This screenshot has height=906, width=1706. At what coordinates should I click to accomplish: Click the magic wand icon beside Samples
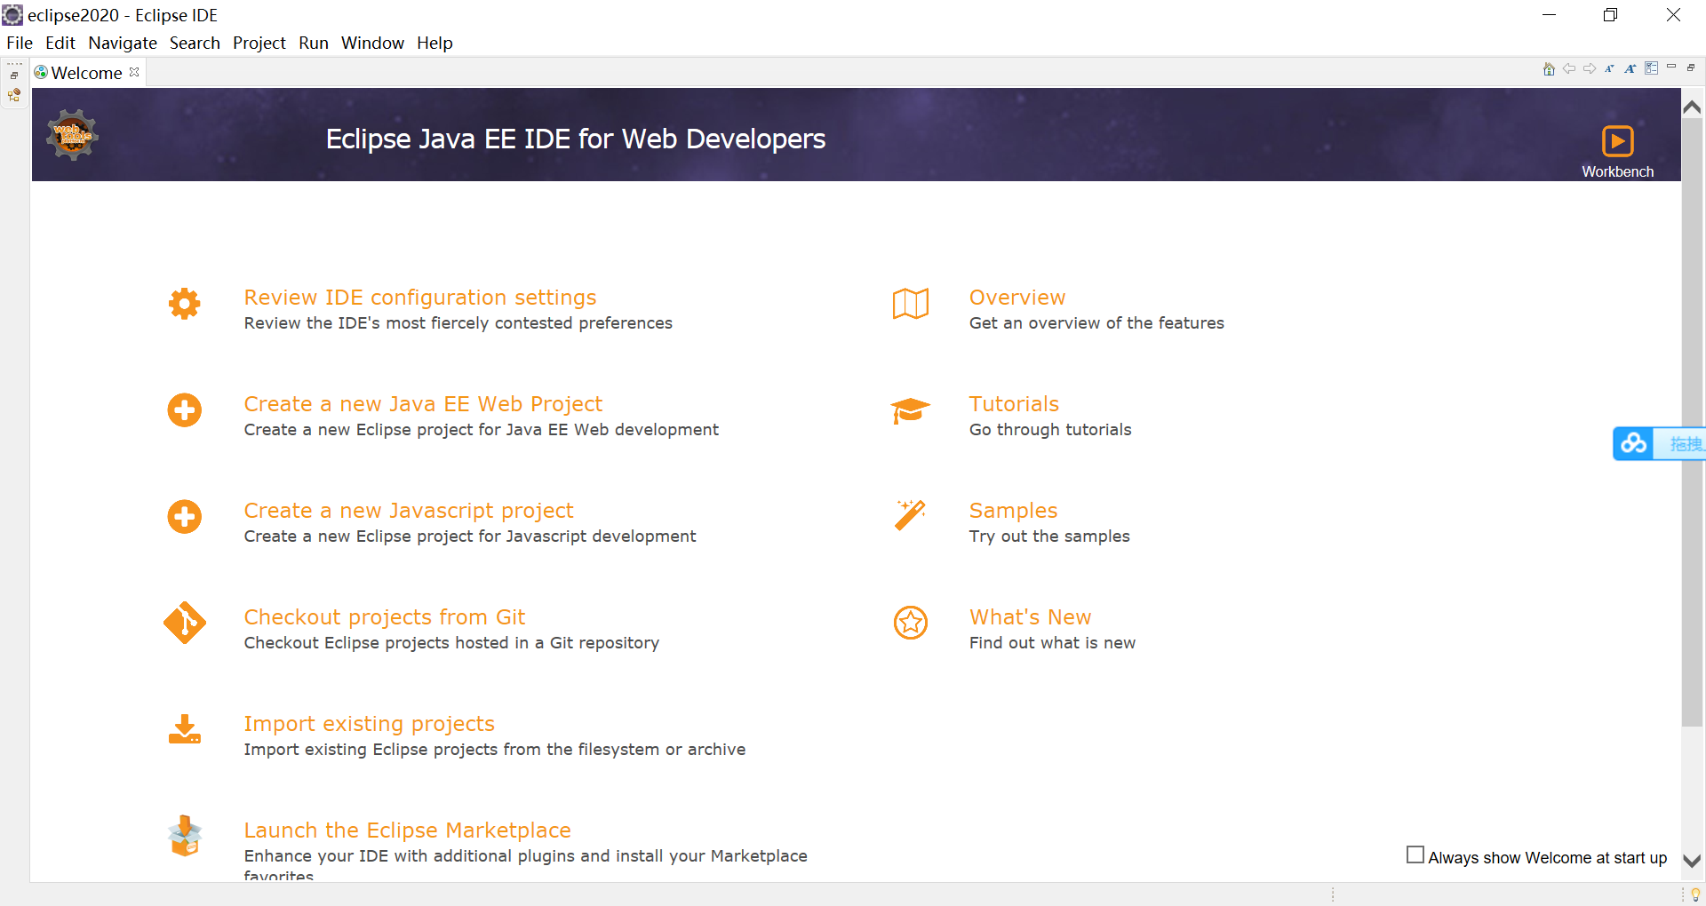click(910, 516)
